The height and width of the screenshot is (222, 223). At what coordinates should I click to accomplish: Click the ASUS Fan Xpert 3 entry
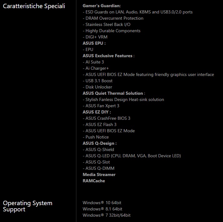coord(101,106)
